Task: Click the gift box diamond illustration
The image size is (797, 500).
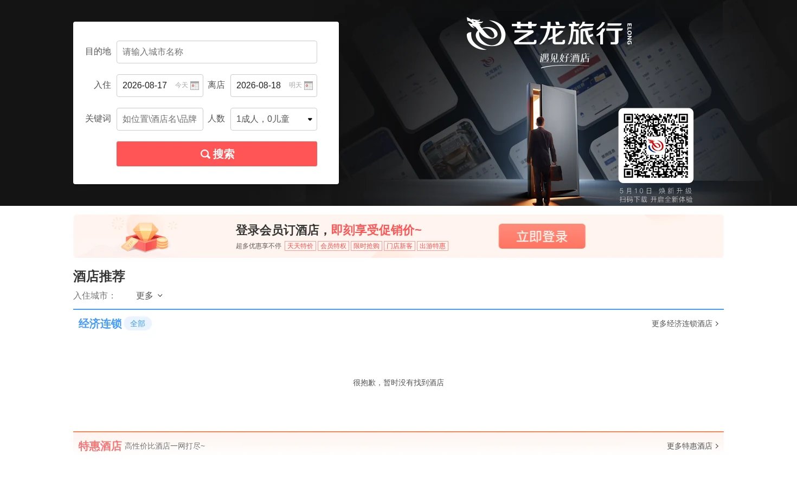Action: point(145,237)
